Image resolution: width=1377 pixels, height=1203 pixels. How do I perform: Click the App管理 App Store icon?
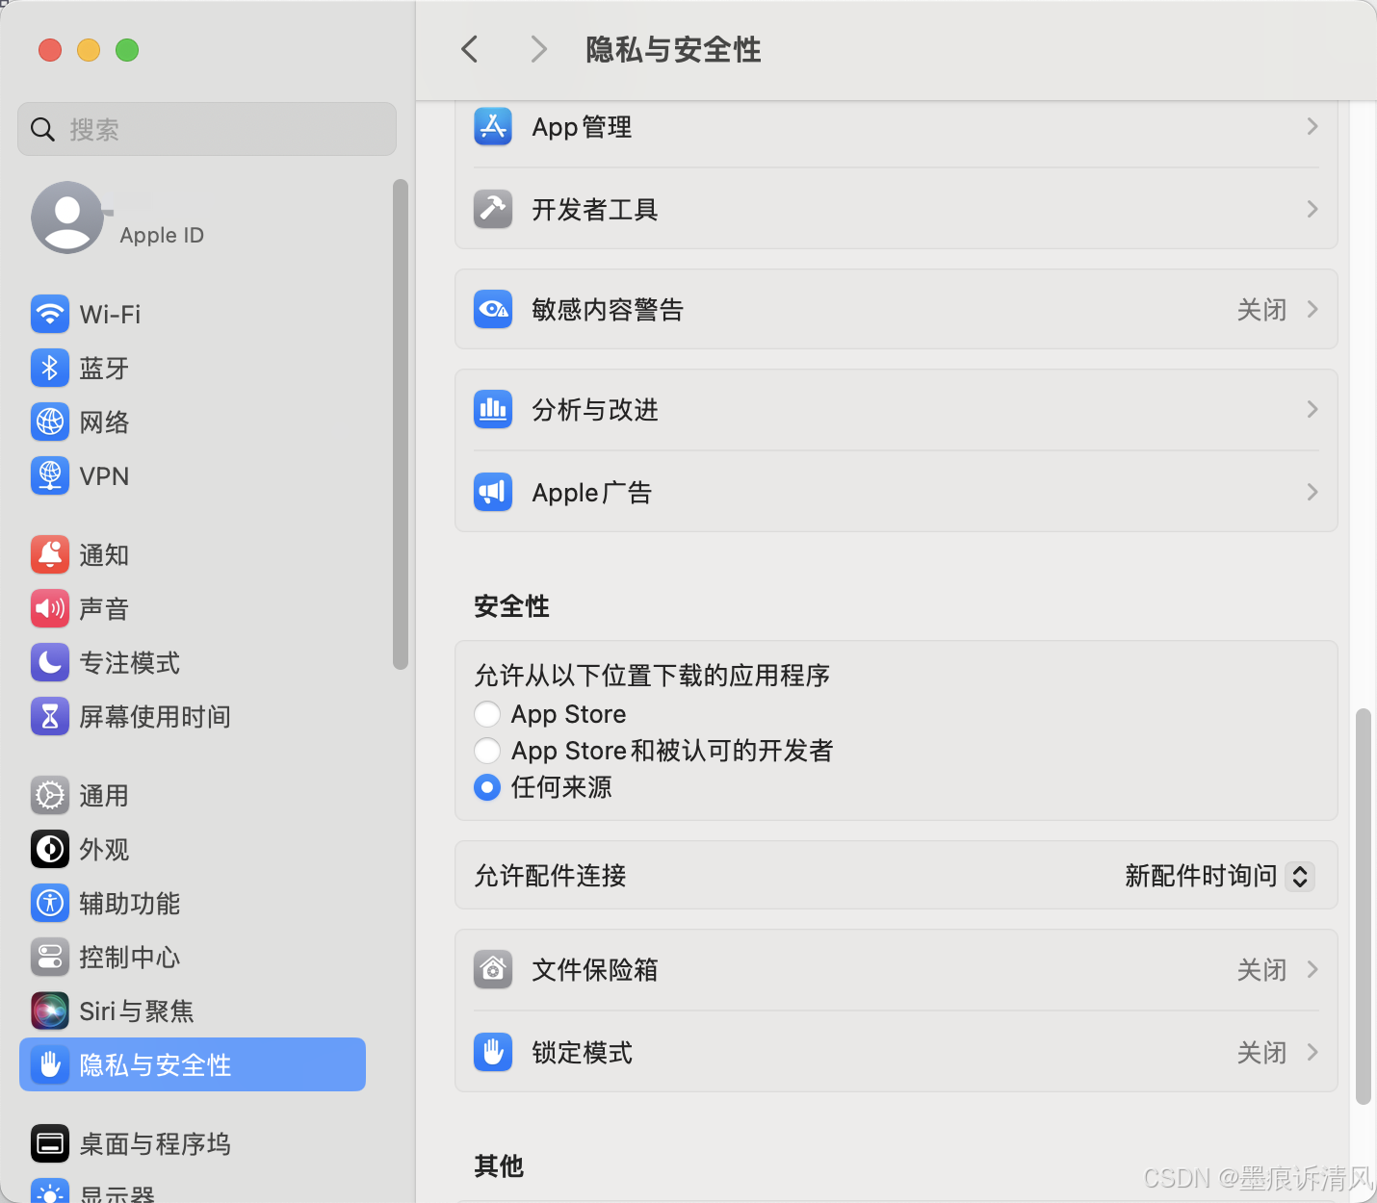pos(493,126)
